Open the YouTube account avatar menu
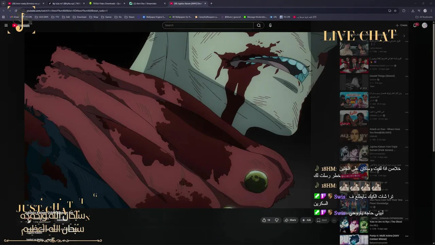This screenshot has height=245, width=435. [x=424, y=25]
